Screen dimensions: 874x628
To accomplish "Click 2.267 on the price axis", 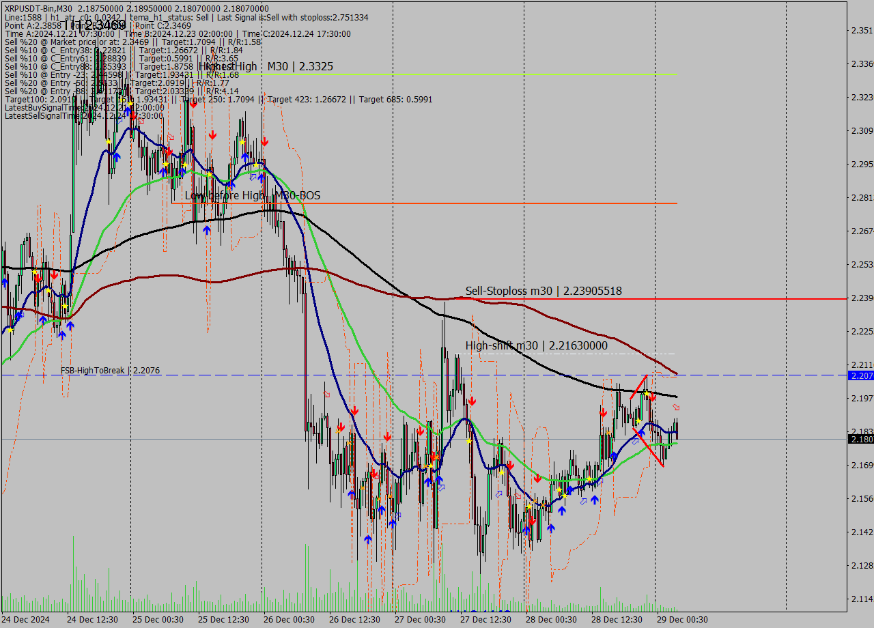I will [862, 231].
